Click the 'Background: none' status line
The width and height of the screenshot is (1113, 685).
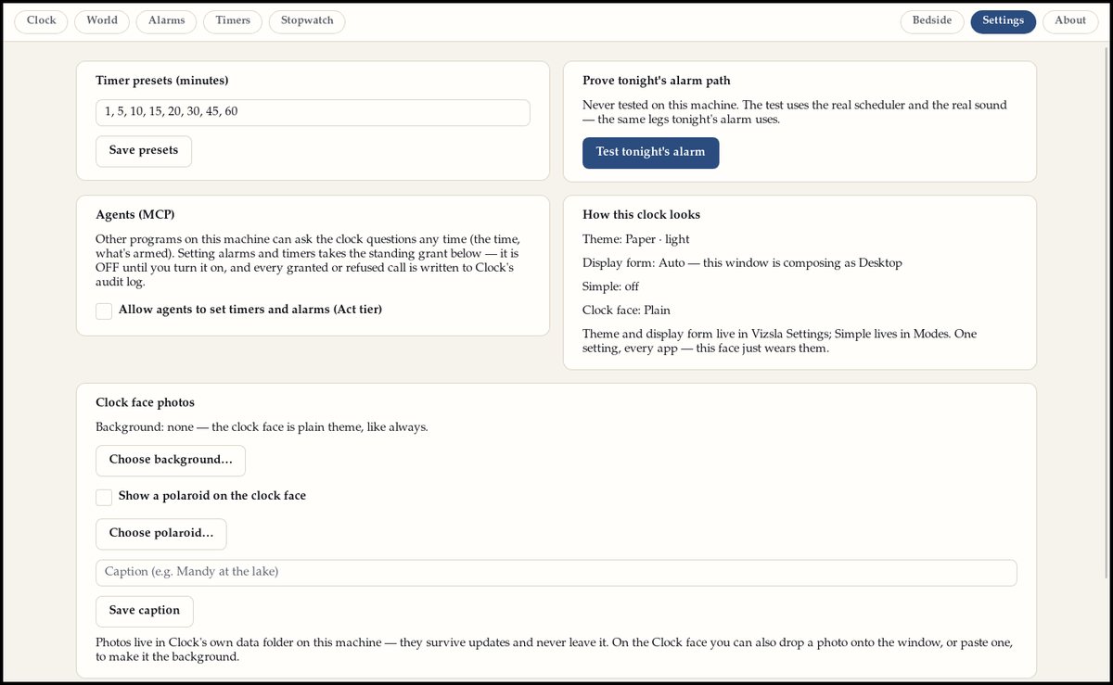tap(262, 428)
